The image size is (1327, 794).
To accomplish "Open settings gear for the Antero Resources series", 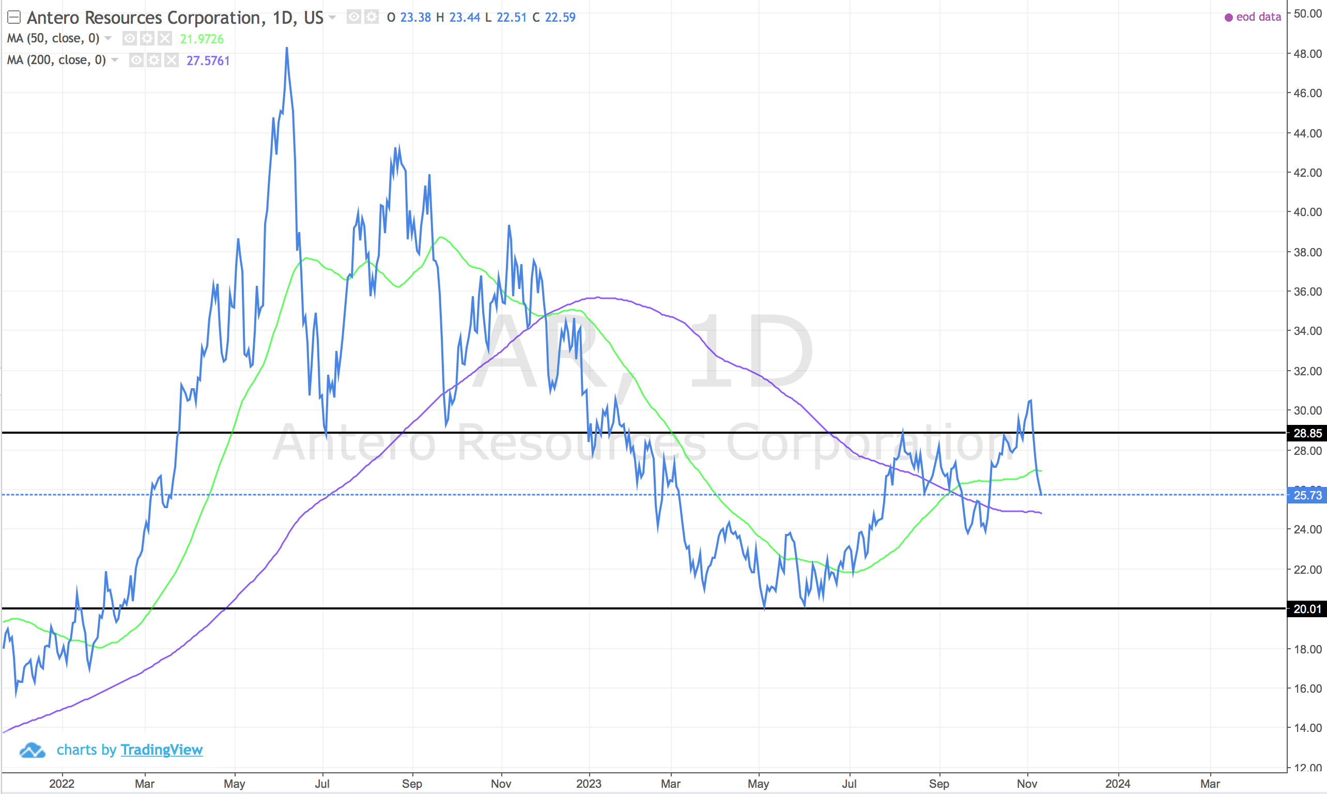I will [x=371, y=17].
